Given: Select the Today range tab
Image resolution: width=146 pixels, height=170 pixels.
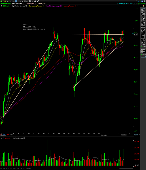Looking at the screenshot, I should tap(28, 169).
